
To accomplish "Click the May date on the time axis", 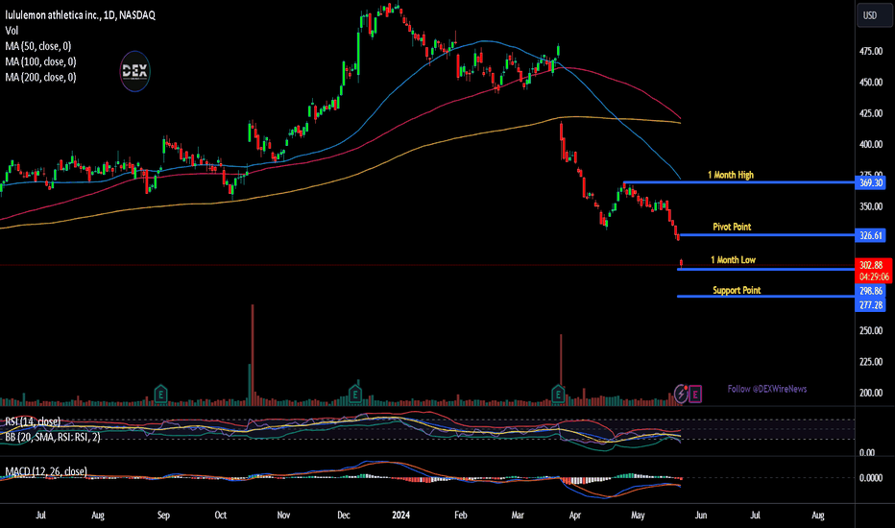I will (x=638, y=516).
